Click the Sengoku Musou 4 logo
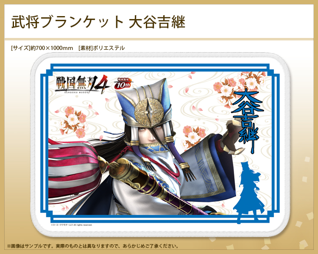The image size is (318, 254). tap(83, 85)
